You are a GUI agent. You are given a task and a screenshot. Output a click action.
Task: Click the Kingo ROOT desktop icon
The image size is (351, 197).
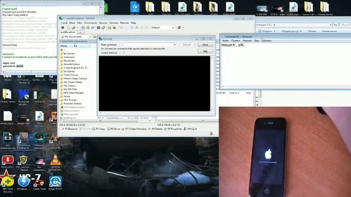pos(55,183)
